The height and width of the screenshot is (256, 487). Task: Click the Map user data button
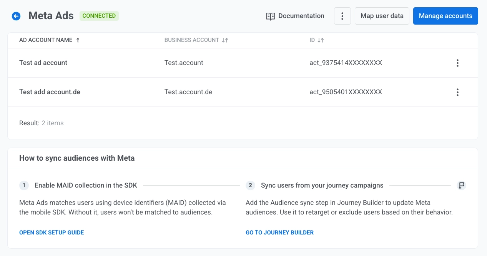pyautogui.click(x=382, y=16)
